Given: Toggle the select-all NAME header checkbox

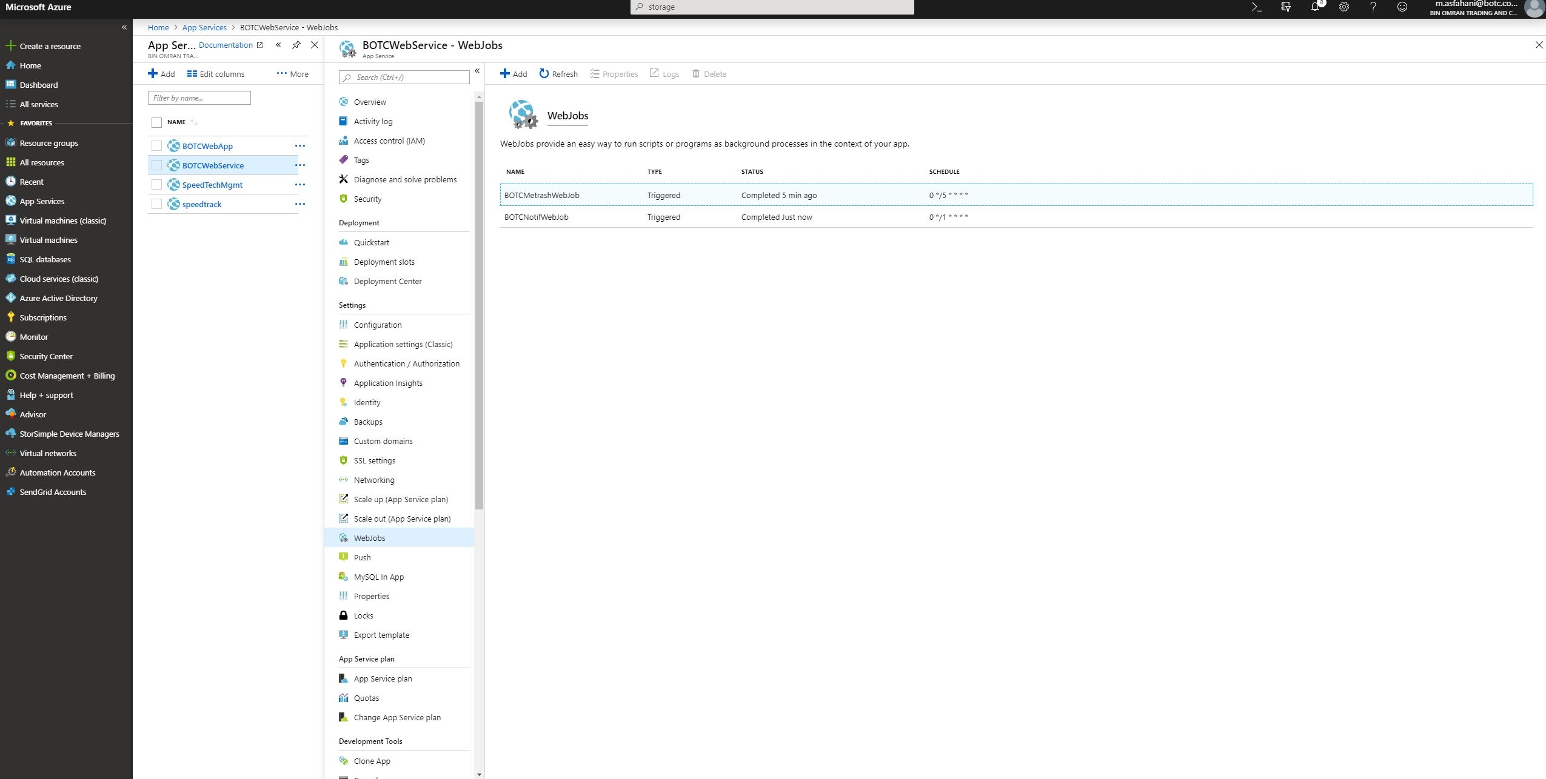Looking at the screenshot, I should pyautogui.click(x=156, y=122).
